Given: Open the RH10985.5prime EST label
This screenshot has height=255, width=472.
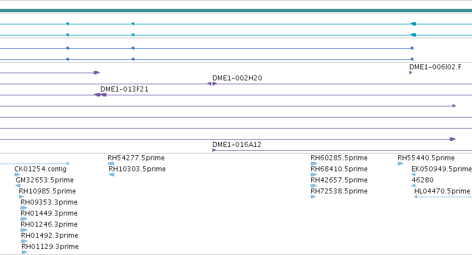Looking at the screenshot, I should (x=47, y=191).
